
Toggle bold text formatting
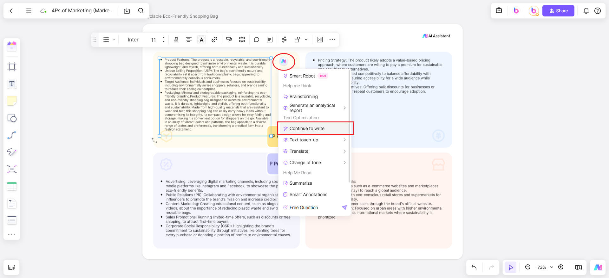click(x=176, y=40)
